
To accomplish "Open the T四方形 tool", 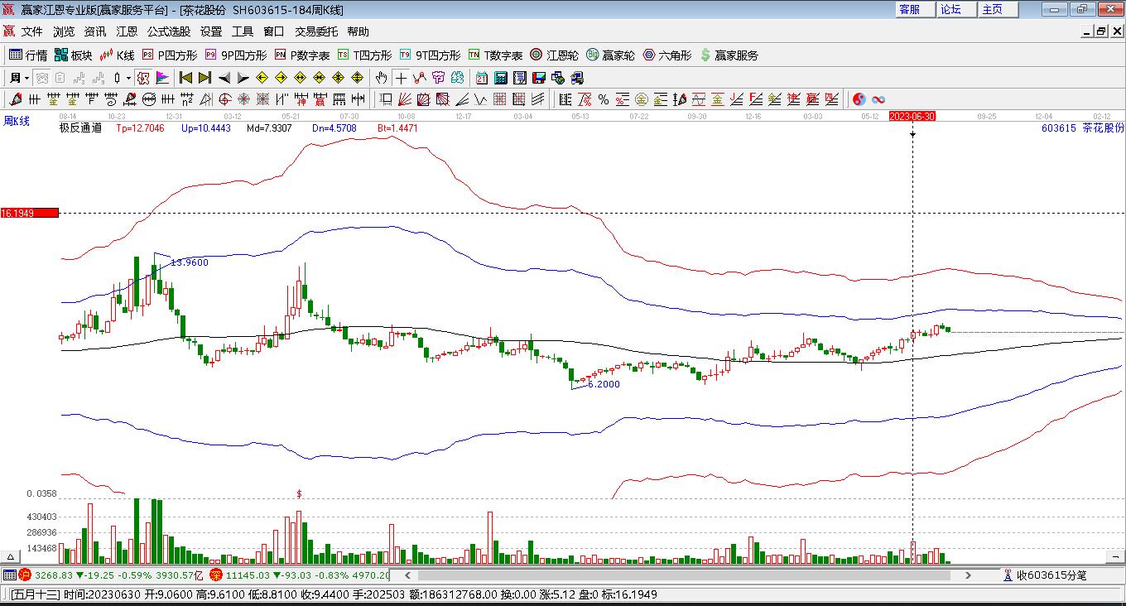I will (364, 55).
